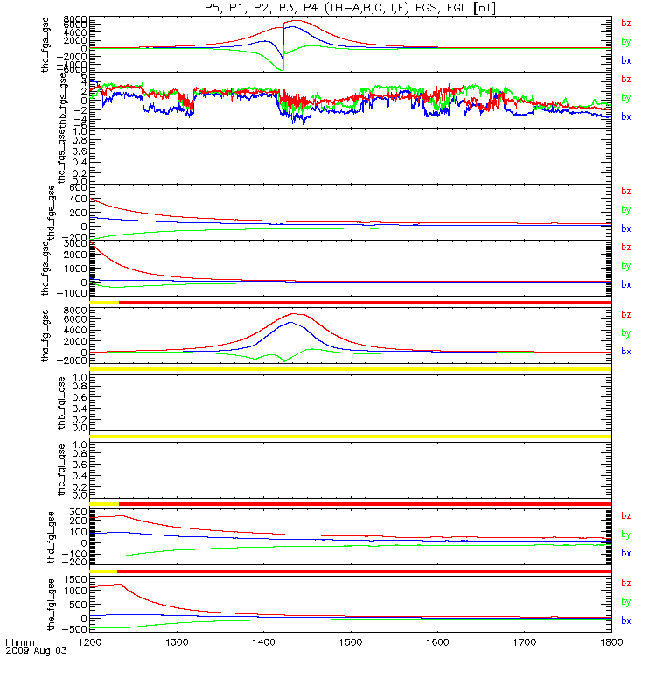The height and width of the screenshot is (700, 656).
Task: Click the bz legend of the_fgs_gse panel
Action: (626, 248)
